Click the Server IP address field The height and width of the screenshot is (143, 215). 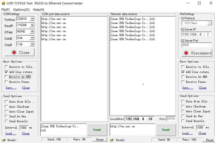tap(197, 34)
